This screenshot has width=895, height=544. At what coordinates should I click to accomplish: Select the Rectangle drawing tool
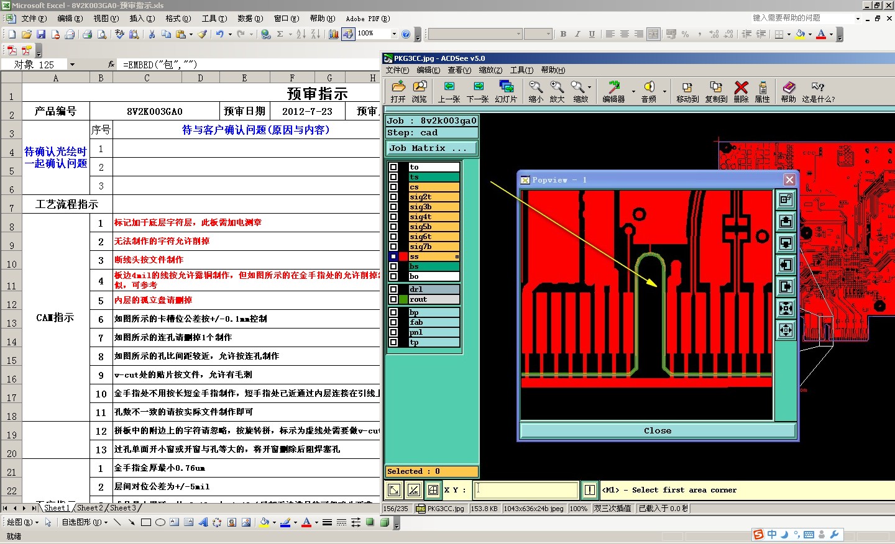pos(146,522)
